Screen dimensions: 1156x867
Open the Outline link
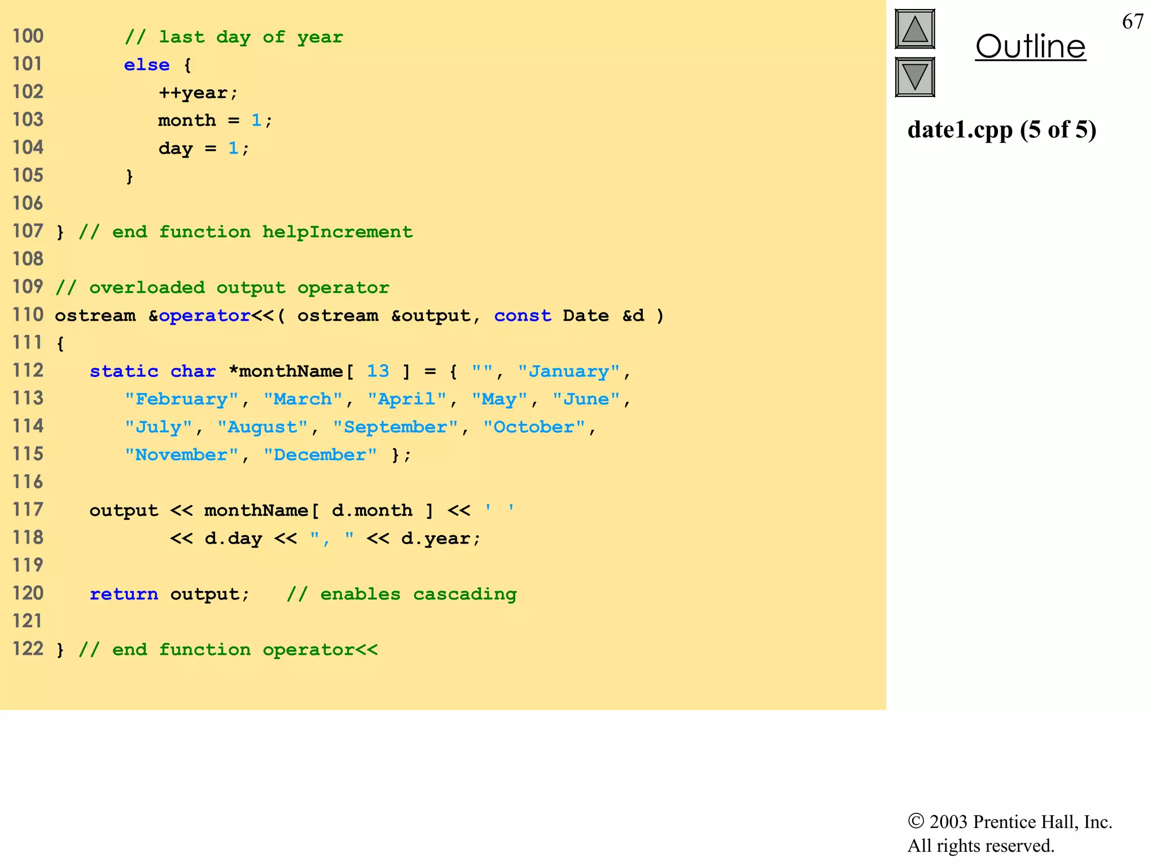point(1030,46)
